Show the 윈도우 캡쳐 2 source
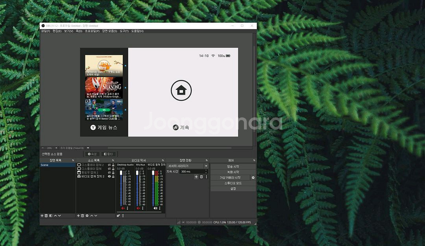425x246 pixels. 109,172
